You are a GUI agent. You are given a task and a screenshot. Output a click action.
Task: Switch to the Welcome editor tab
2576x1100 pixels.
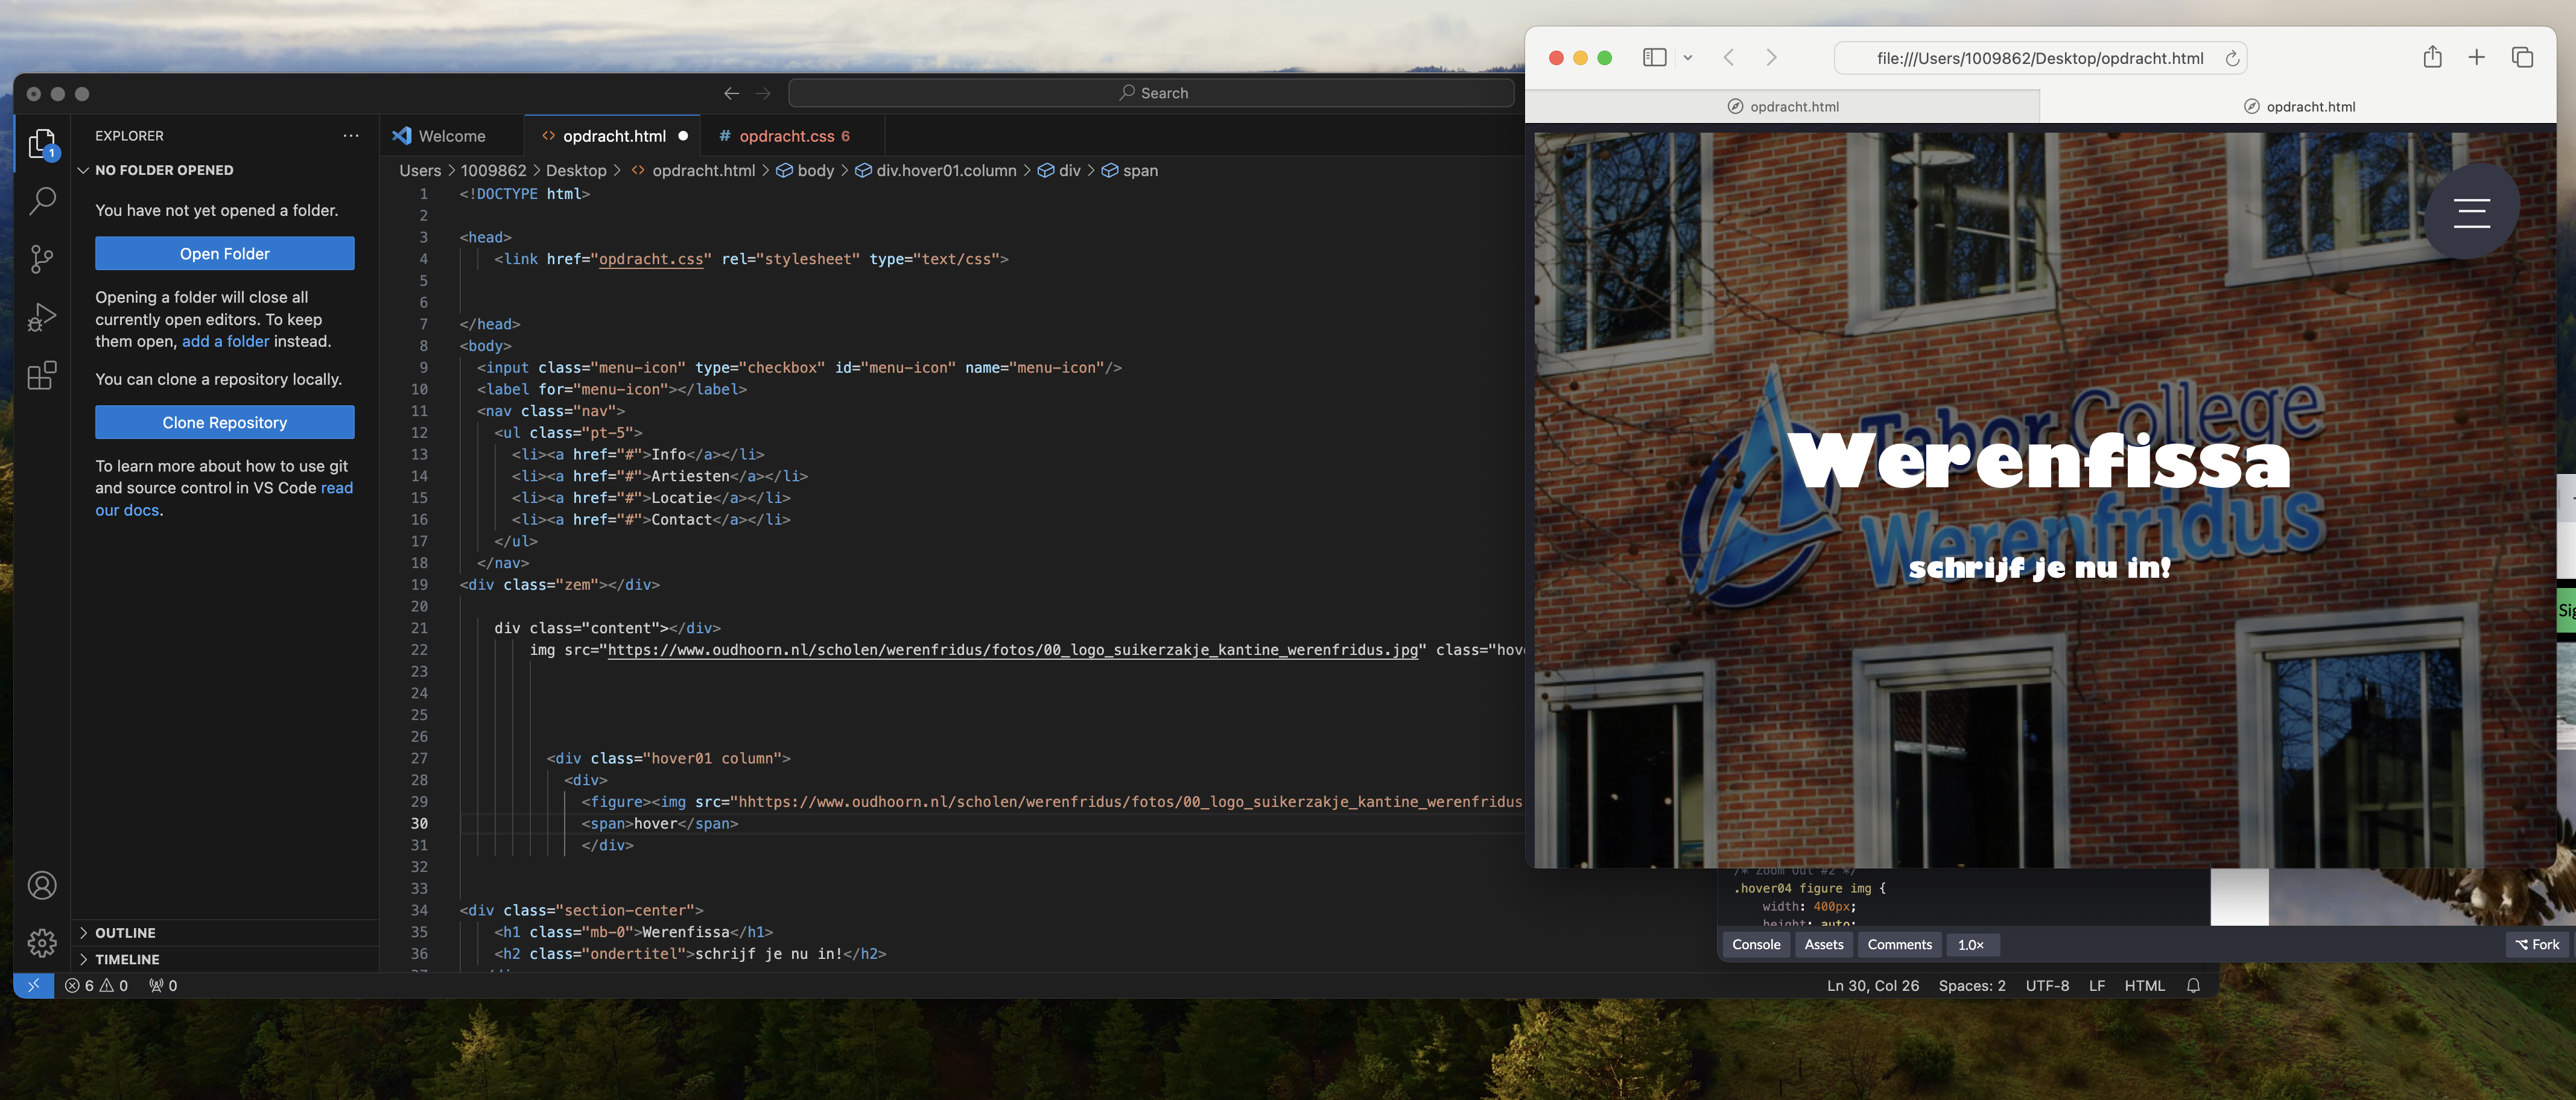451,136
